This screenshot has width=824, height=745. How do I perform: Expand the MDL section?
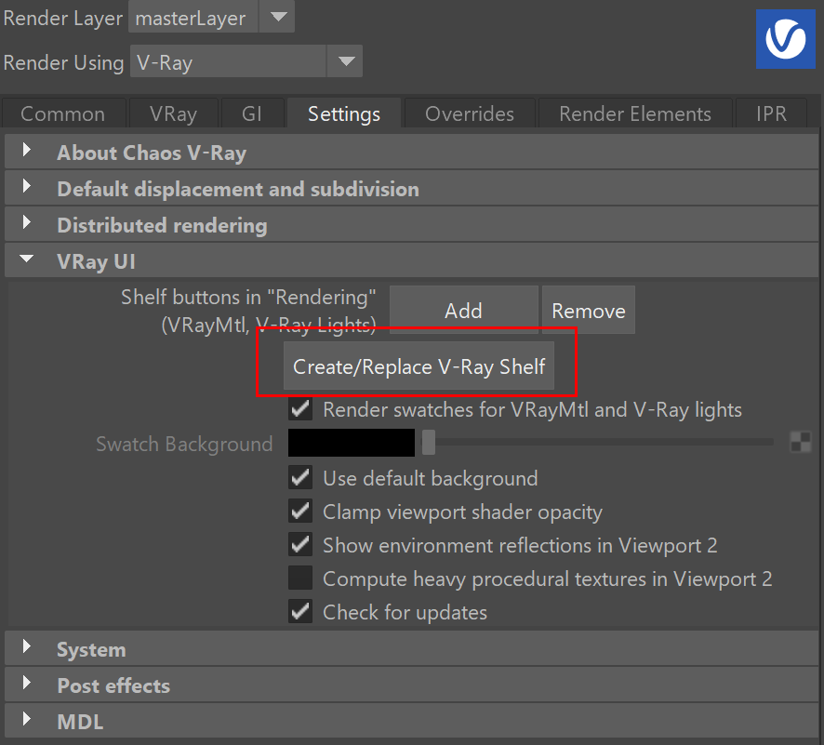411,721
